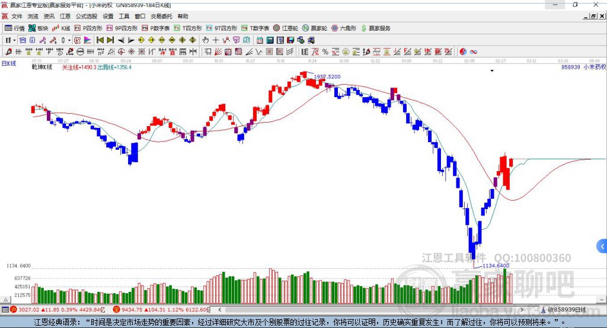
Task: Click the 858939 stock code label
Action: point(571,67)
